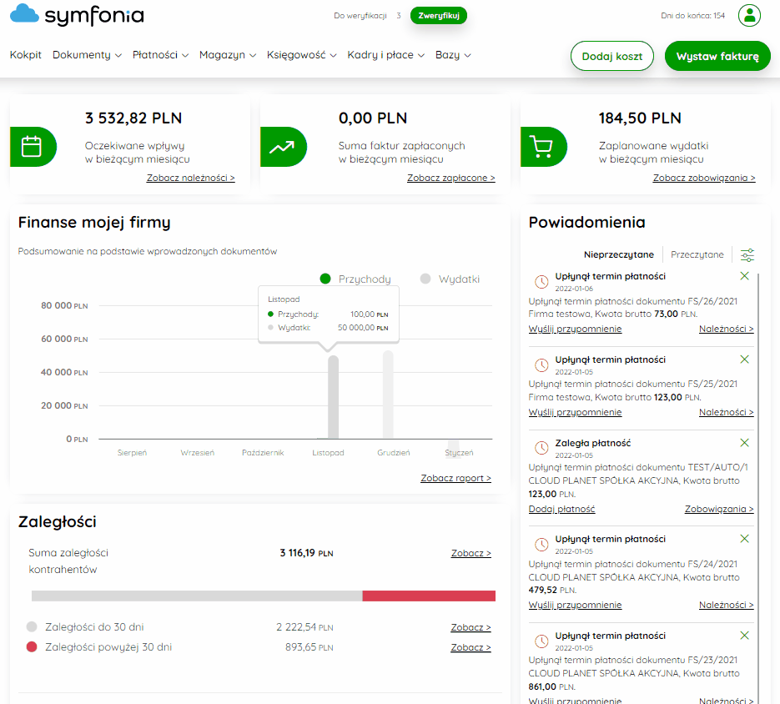Toggle Przychody series in chart legend
This screenshot has width=780, height=704.
coord(355,279)
